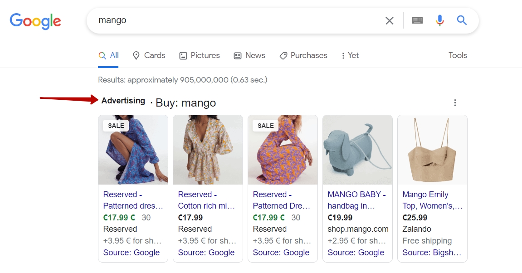Open the Tools options

[458, 55]
